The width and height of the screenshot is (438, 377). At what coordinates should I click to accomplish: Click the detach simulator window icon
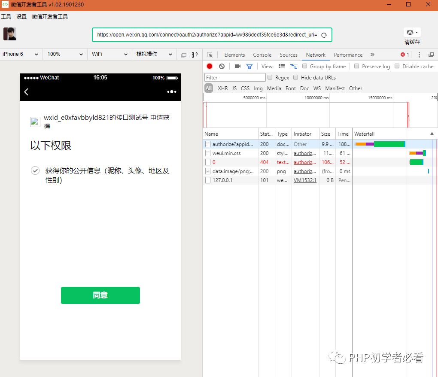[183, 55]
